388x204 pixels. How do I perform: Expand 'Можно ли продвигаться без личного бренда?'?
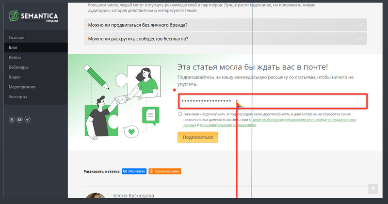pyautogui.click(x=225, y=25)
